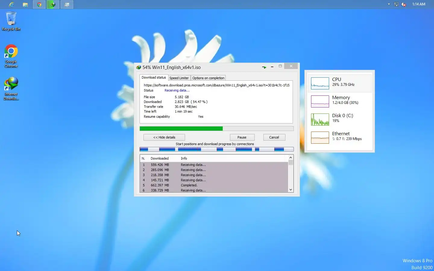This screenshot has height=271, width=434.
Task: Open the Google Chrome desktop shortcut
Action: [x=11, y=56]
